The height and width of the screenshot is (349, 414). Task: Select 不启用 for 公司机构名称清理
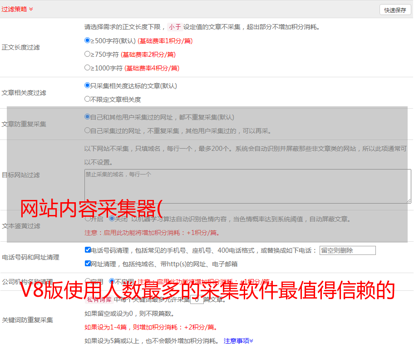pos(112,281)
